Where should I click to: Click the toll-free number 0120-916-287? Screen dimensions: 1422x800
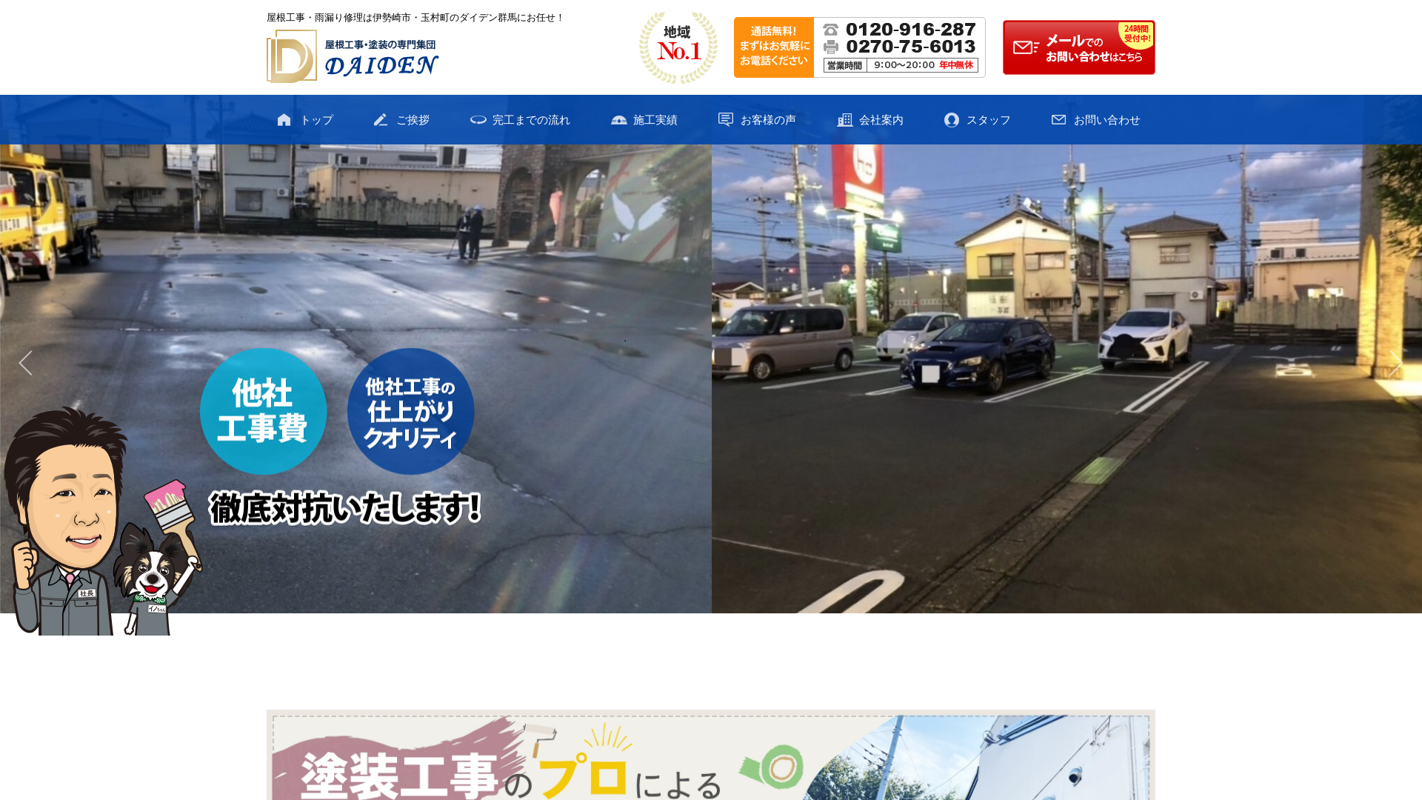pyautogui.click(x=910, y=30)
